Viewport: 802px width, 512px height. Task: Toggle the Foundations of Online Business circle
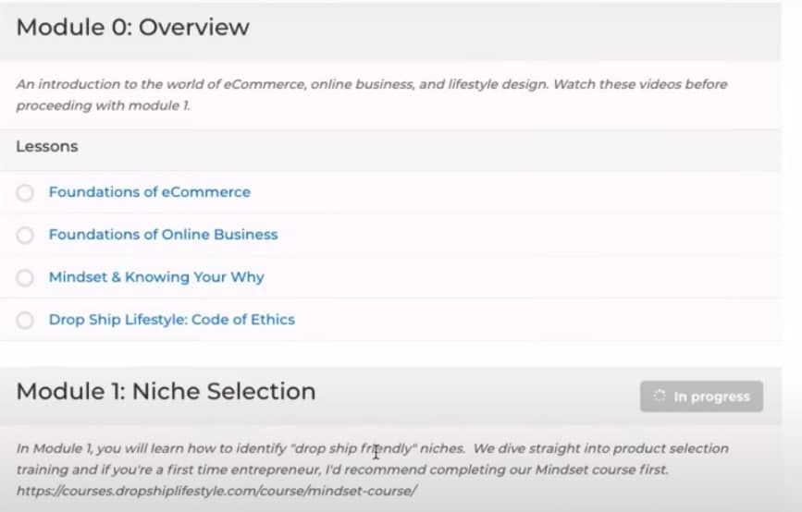pyautogui.click(x=26, y=235)
